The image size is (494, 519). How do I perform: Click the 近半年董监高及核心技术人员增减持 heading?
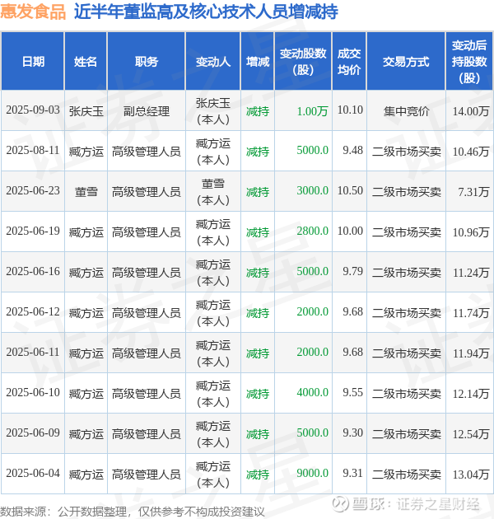[206, 11]
